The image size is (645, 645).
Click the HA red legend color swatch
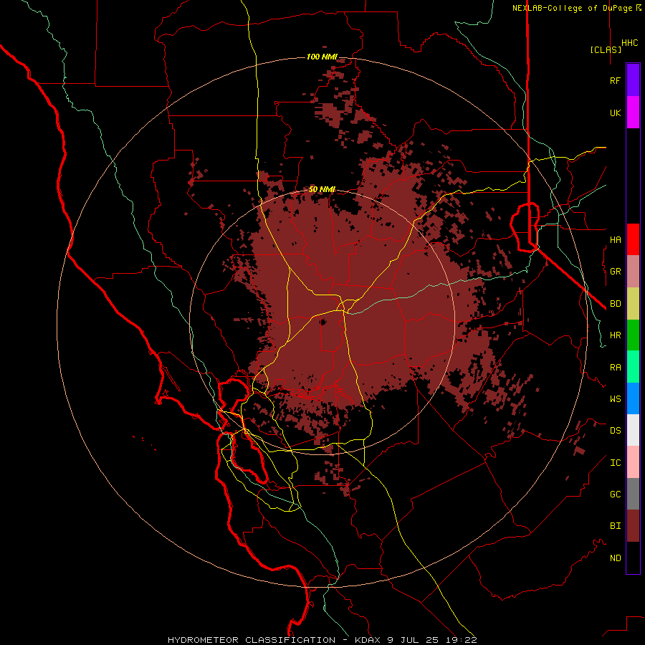(633, 239)
